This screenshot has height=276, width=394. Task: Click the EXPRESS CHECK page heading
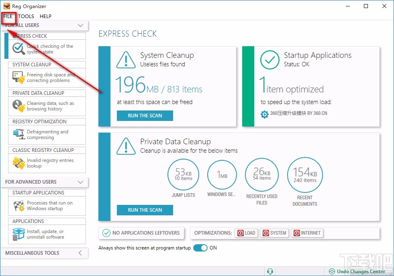(x=128, y=34)
